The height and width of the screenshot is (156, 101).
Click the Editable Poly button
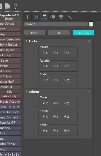10,96
